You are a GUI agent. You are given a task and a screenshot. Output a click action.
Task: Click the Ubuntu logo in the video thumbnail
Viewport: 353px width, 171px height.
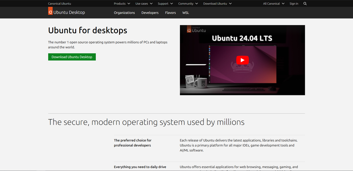tap(196, 30)
